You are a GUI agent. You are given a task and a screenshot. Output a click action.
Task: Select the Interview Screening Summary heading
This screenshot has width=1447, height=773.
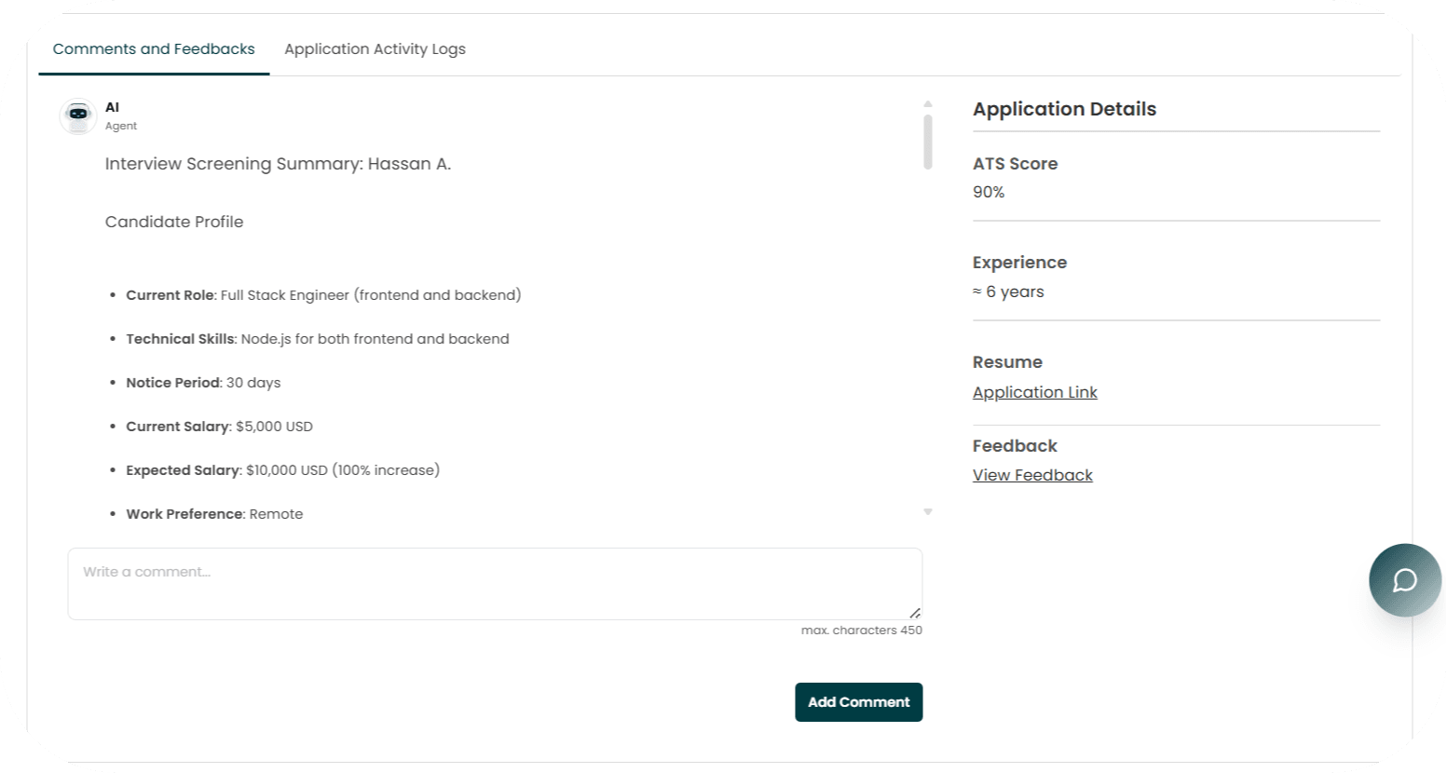(x=278, y=164)
